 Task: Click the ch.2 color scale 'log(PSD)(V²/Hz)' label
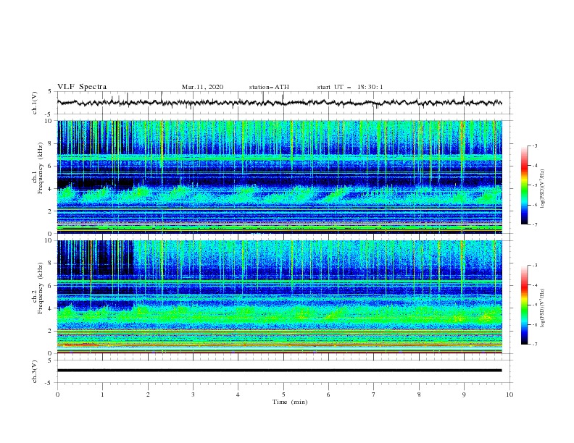(x=543, y=308)
